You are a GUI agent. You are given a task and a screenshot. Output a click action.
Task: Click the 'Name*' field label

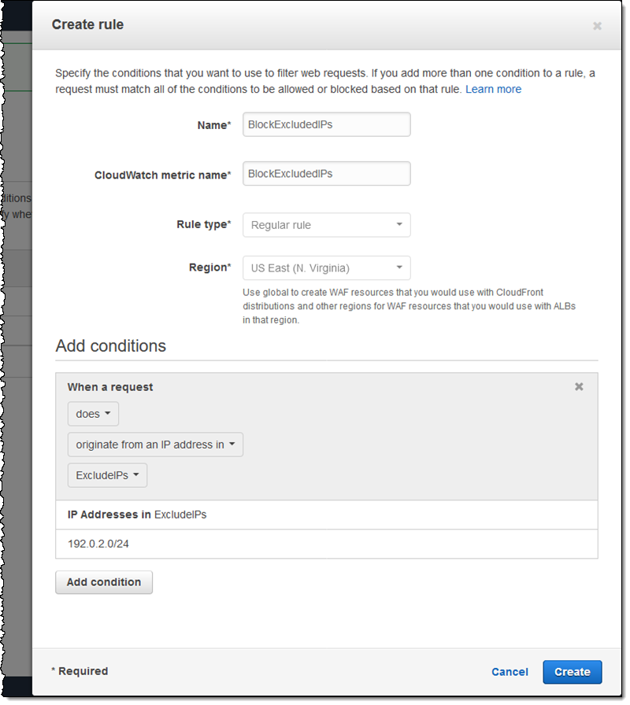coord(213,125)
